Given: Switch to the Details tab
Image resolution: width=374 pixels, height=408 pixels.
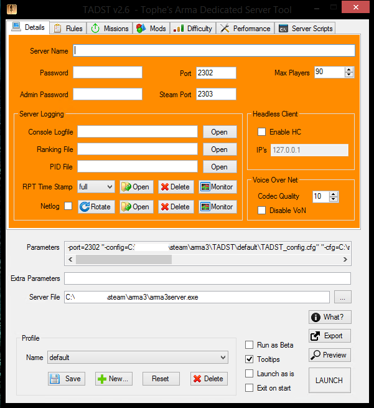Looking at the screenshot, I should tap(29, 27).
